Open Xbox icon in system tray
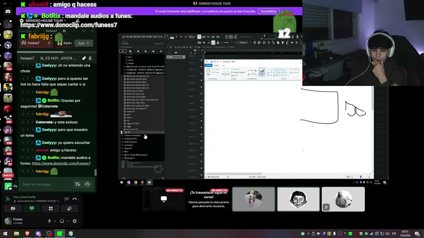Image resolution: width=424 pixels, height=238 pixels. pos(302,234)
